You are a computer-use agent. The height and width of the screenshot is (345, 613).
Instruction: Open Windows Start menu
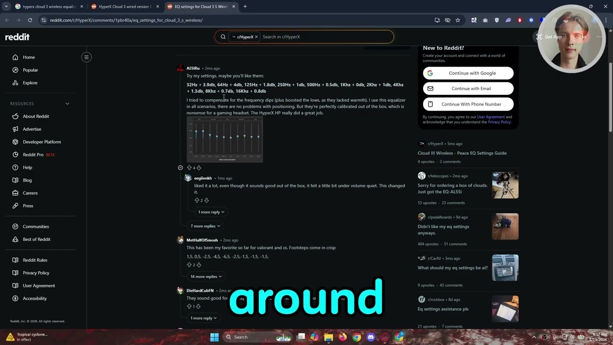click(x=214, y=337)
